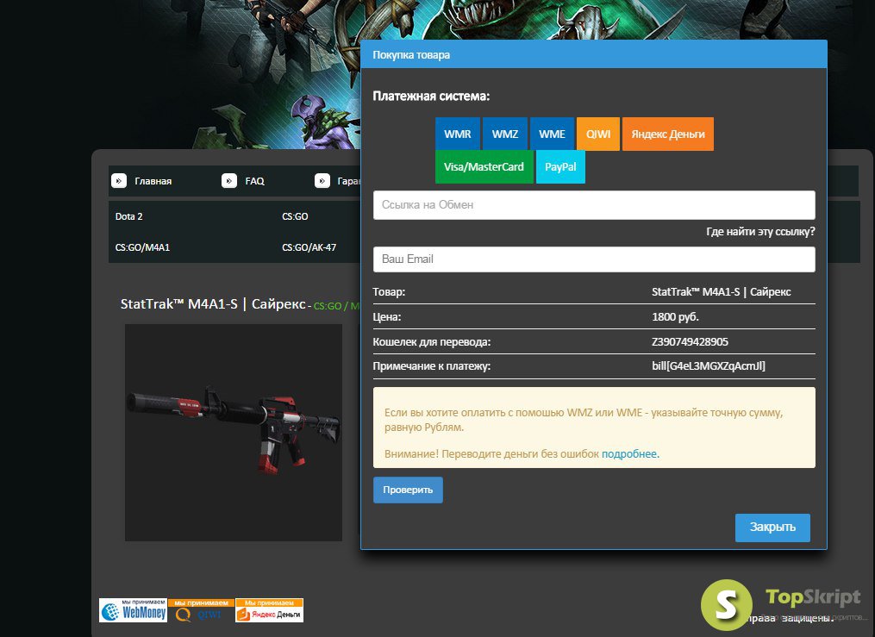Open 'Где найти эту ссылку?' help link
Viewport: 875px width, 637px height.
click(760, 232)
